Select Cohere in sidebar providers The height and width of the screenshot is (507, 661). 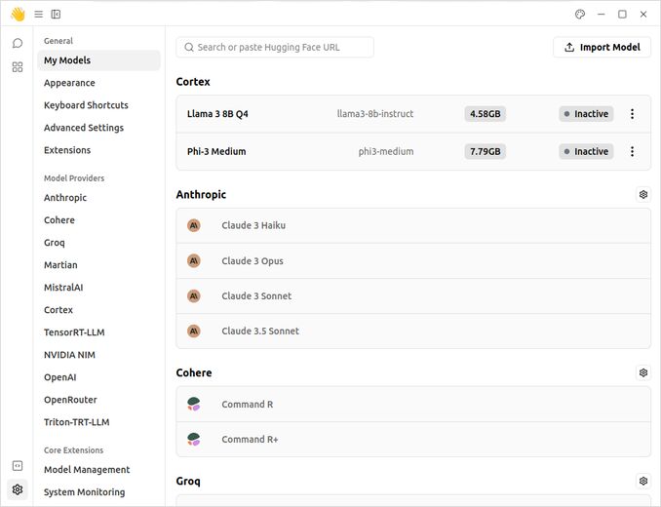59,220
